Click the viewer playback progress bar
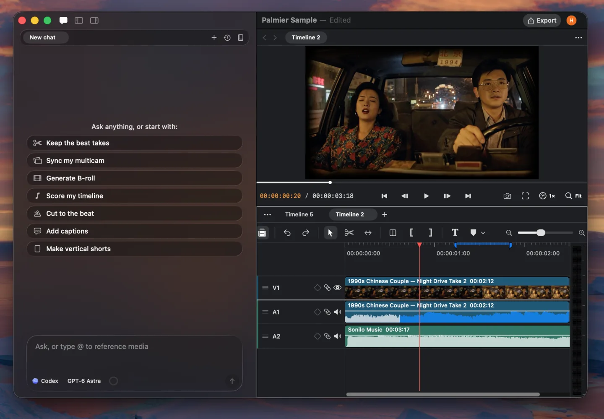This screenshot has height=419, width=604. [x=422, y=182]
